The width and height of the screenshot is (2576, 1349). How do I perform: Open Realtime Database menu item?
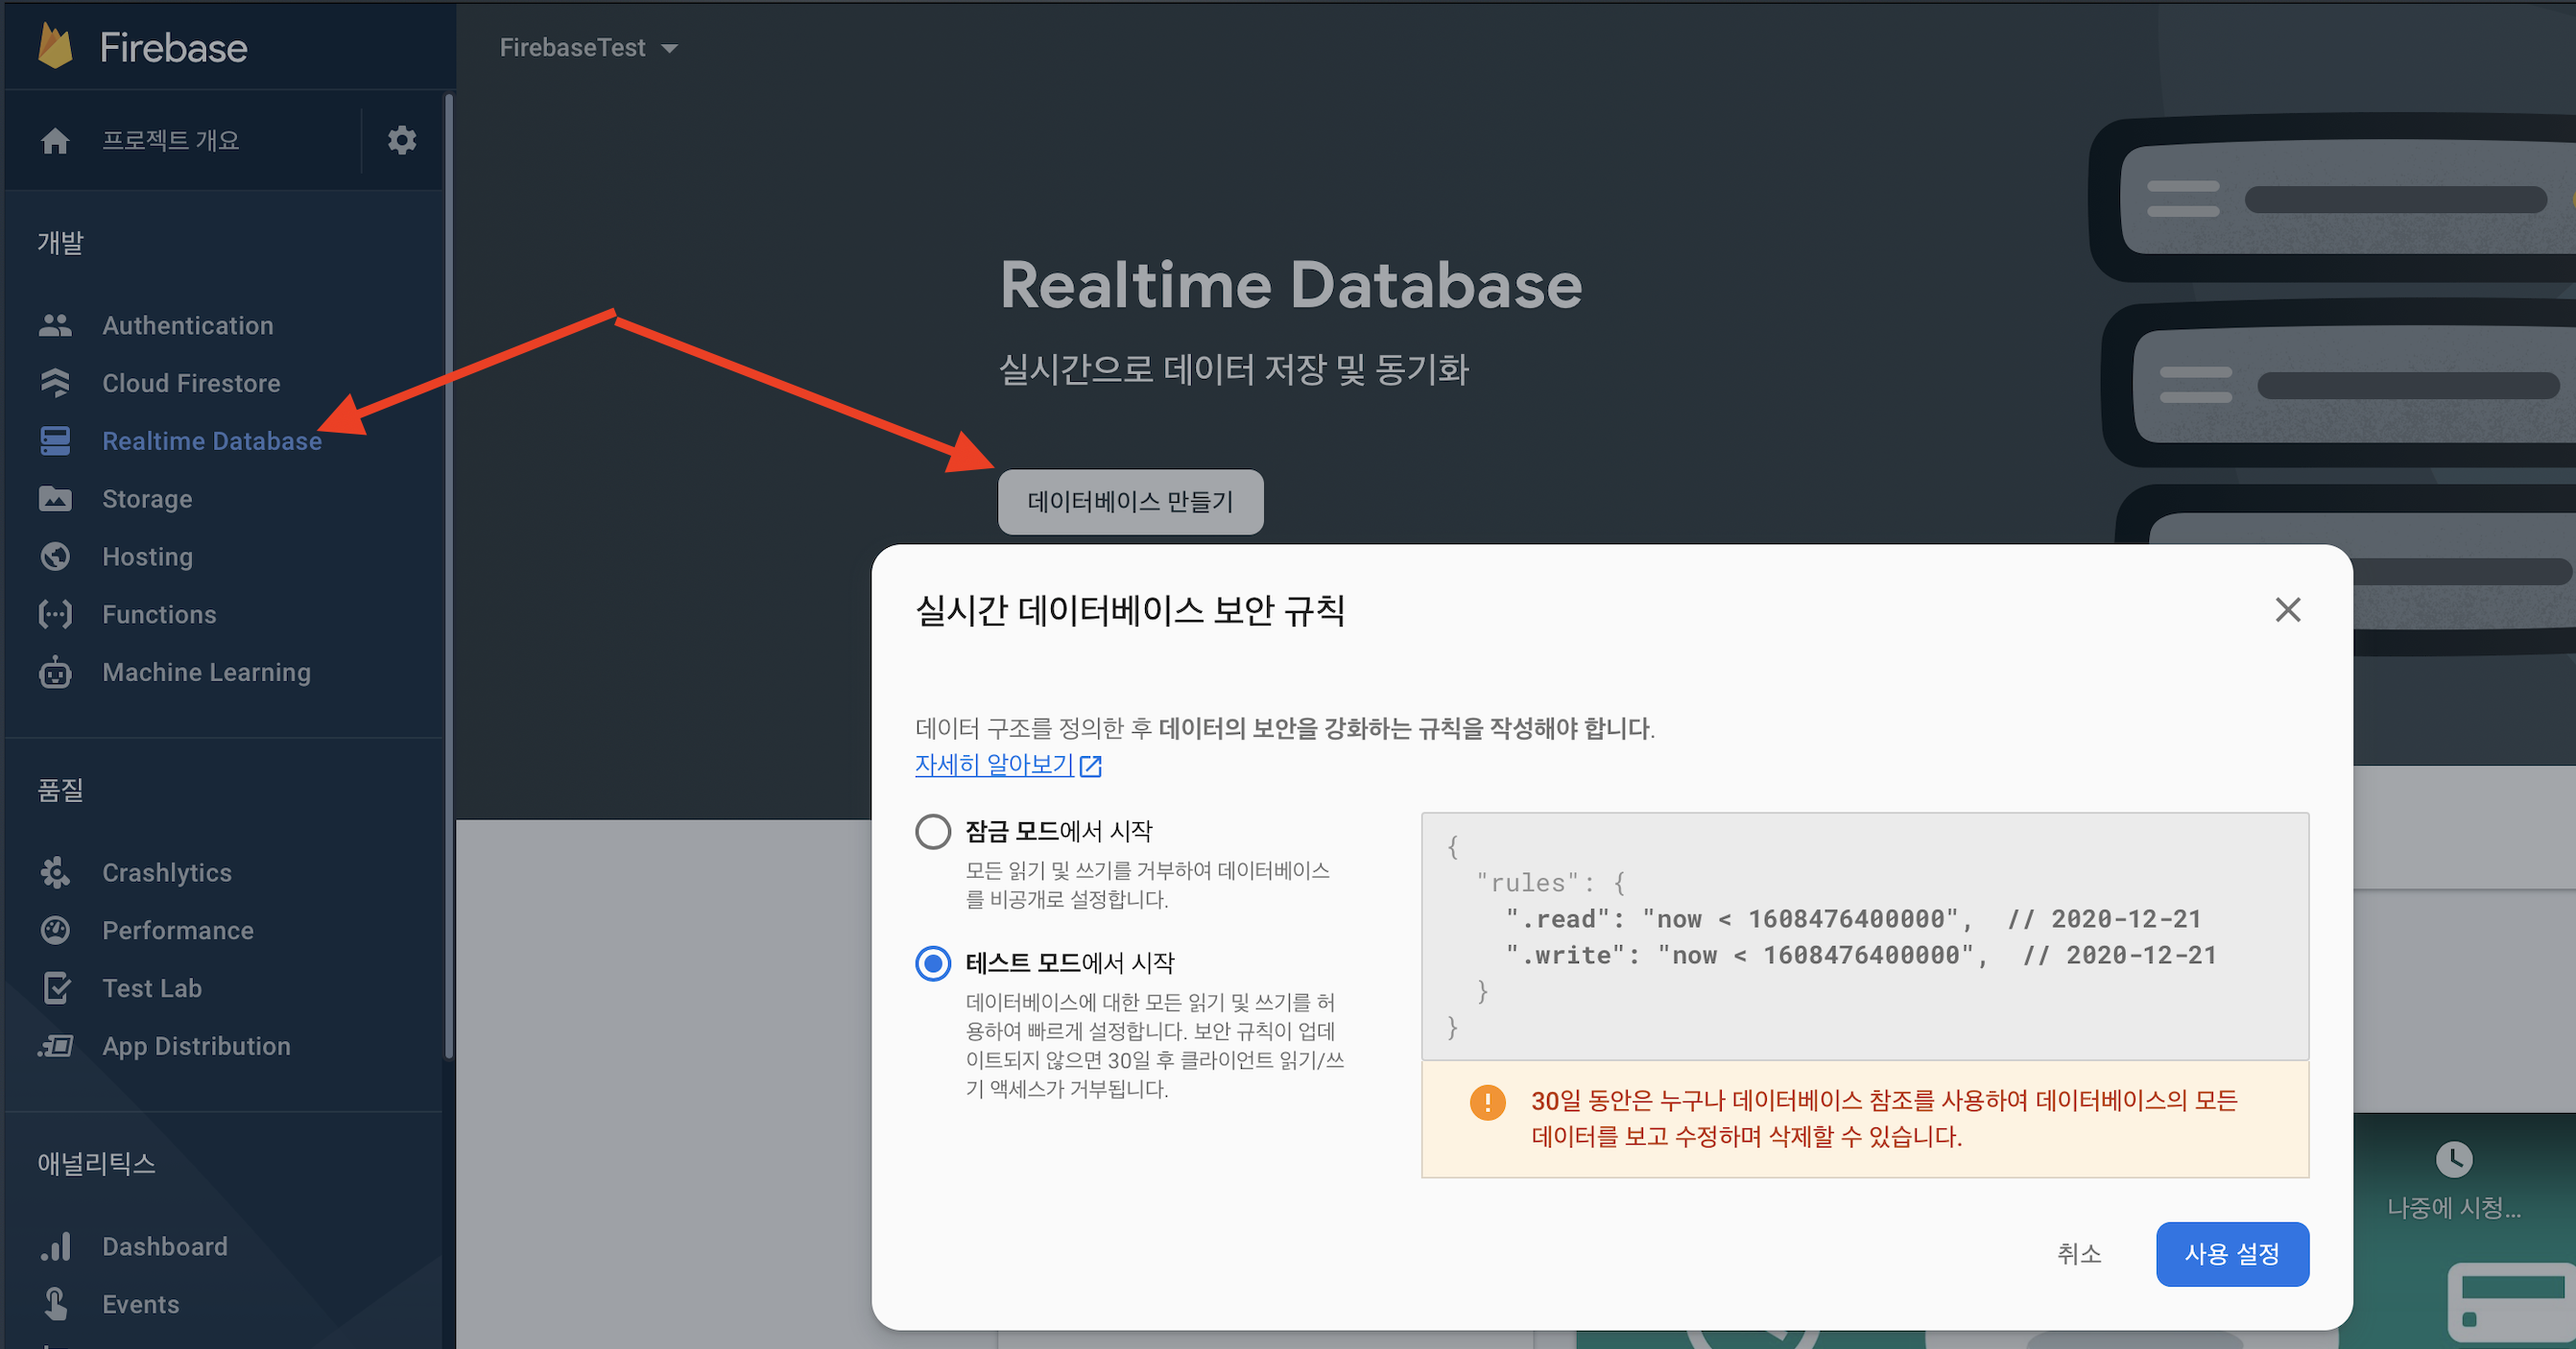tap(211, 441)
